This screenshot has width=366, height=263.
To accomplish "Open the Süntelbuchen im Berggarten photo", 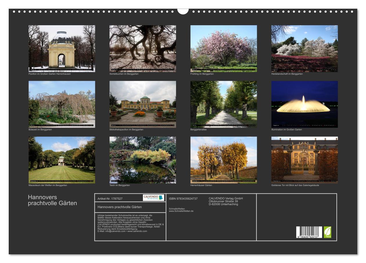I will pos(143,48).
